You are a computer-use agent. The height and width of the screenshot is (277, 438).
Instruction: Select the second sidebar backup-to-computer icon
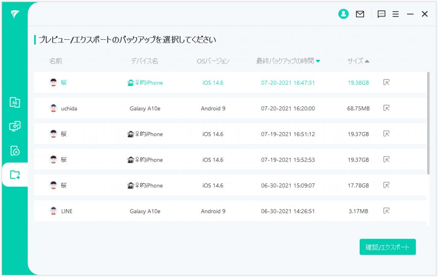click(x=15, y=127)
